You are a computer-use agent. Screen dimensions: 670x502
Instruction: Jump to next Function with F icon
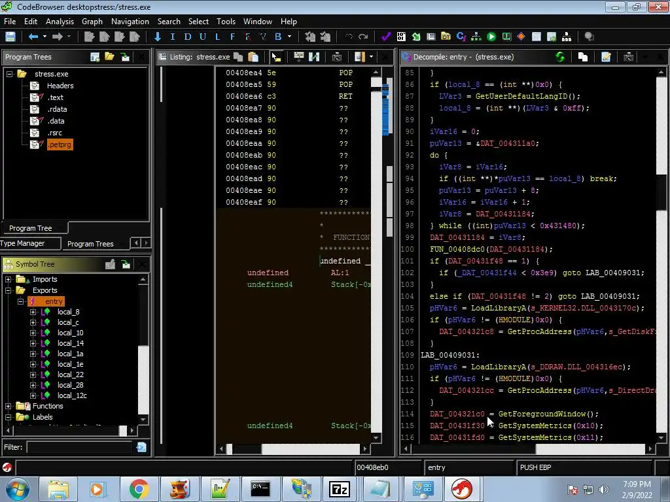pyautogui.click(x=232, y=37)
